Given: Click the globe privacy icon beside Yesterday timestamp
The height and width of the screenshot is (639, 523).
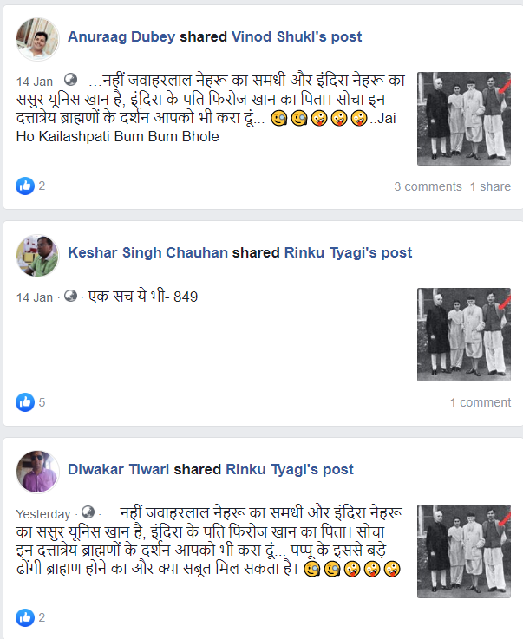Looking at the screenshot, I should pyautogui.click(x=88, y=512).
